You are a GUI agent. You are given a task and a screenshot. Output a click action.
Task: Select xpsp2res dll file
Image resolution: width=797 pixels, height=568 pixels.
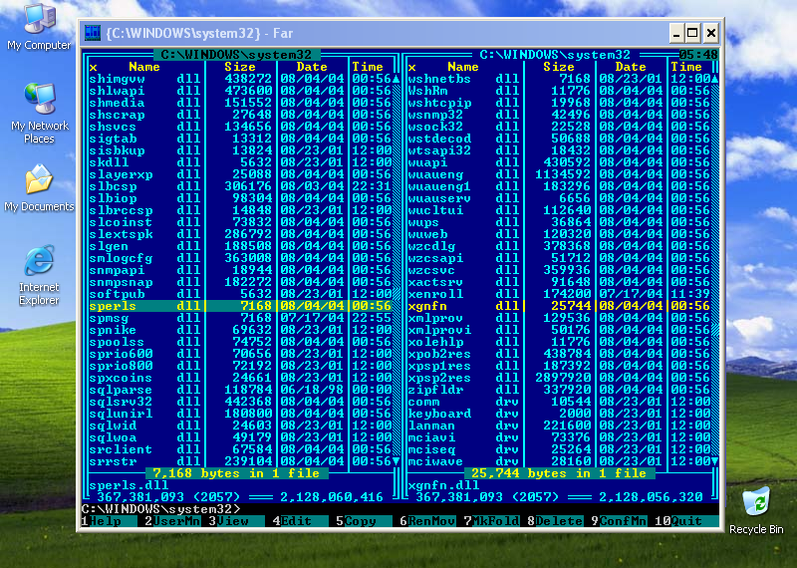coord(559,378)
